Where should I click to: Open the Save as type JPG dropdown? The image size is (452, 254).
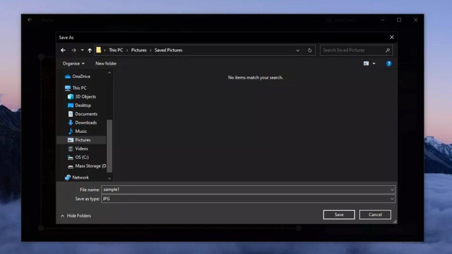[x=392, y=199]
